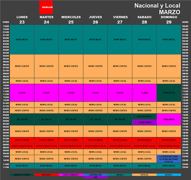Select the LUNES 23 column header
This screenshot has height=180, width=191.
[22, 19]
